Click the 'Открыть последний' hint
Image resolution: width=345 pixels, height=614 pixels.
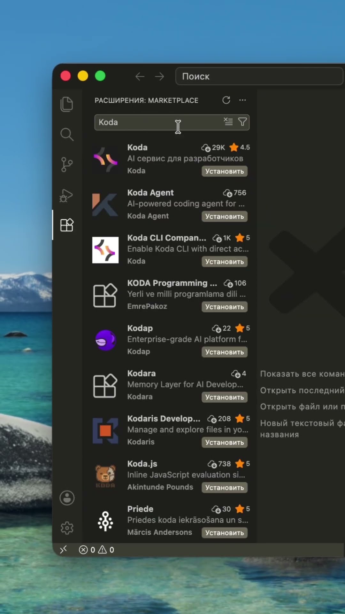[302, 390]
